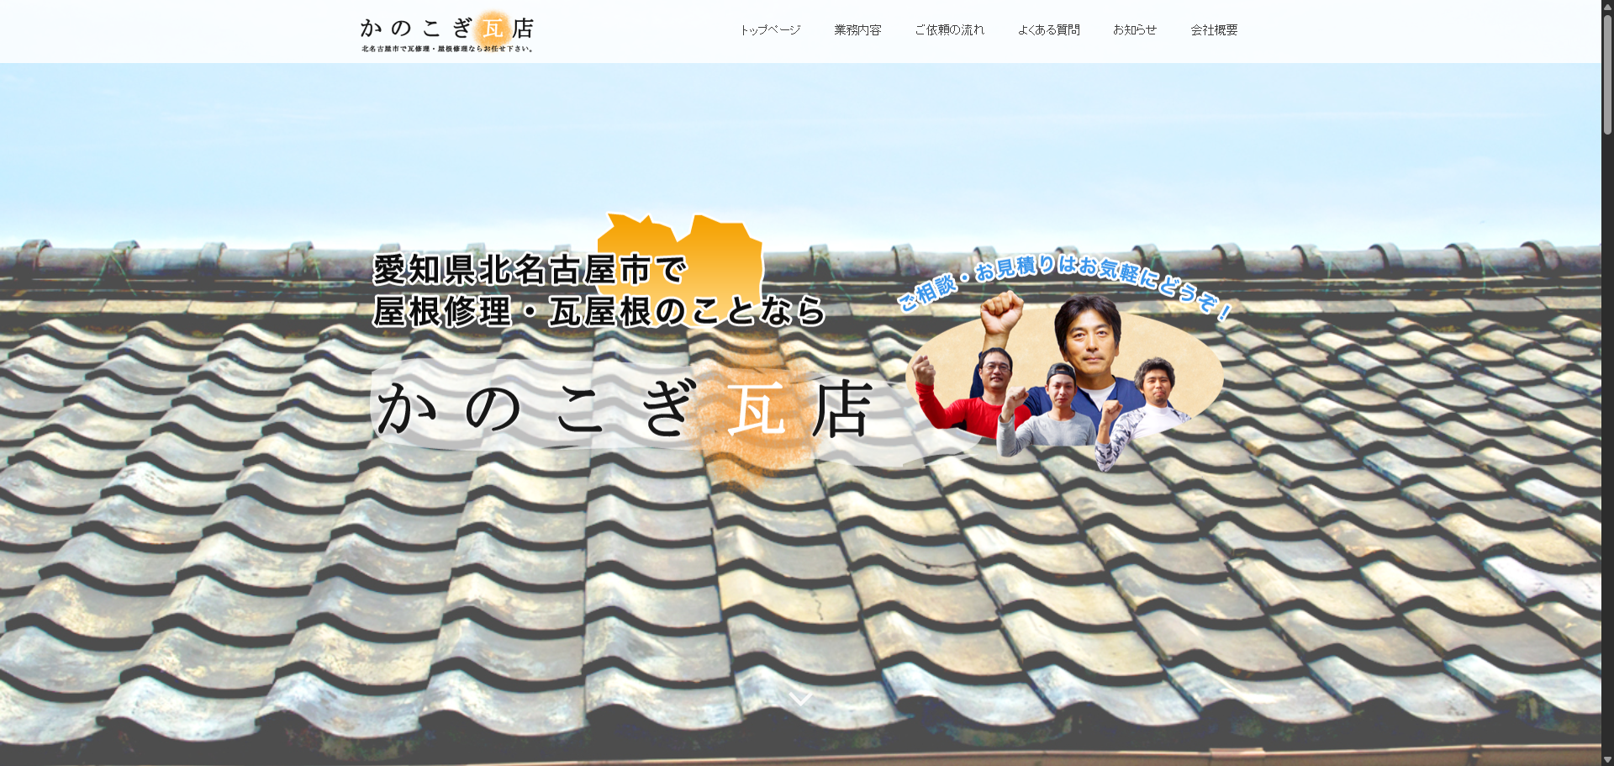This screenshot has width=1614, height=766.
Task: Open the トップページ menu item
Action: (770, 30)
